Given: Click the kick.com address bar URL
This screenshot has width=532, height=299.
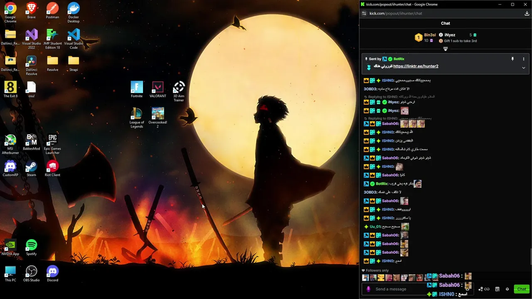Looking at the screenshot, I should pos(396,13).
